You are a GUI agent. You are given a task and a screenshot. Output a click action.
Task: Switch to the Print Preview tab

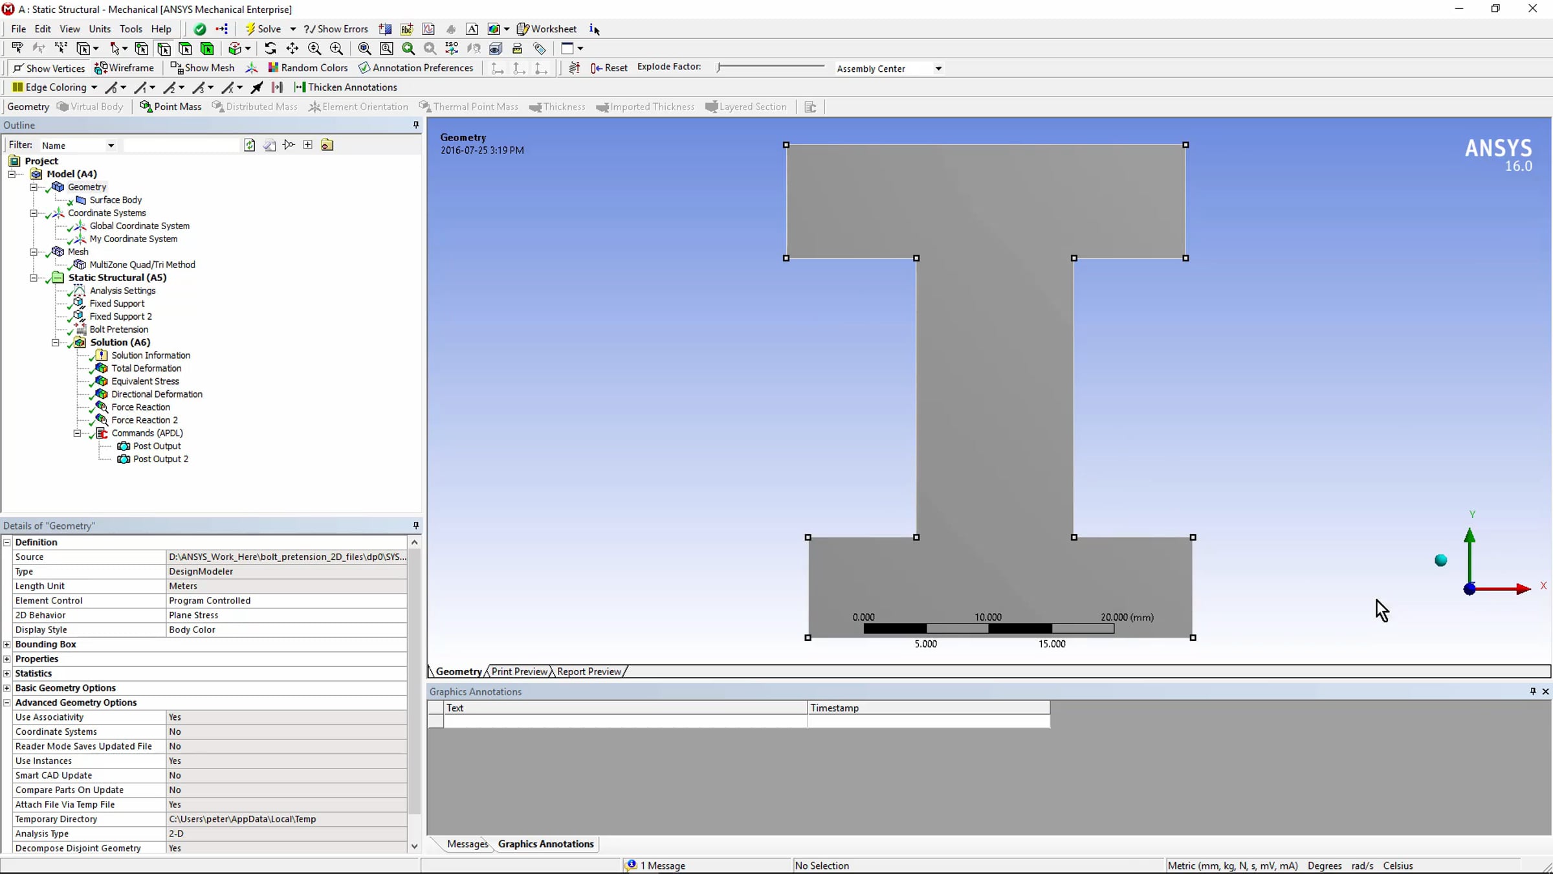(x=519, y=671)
